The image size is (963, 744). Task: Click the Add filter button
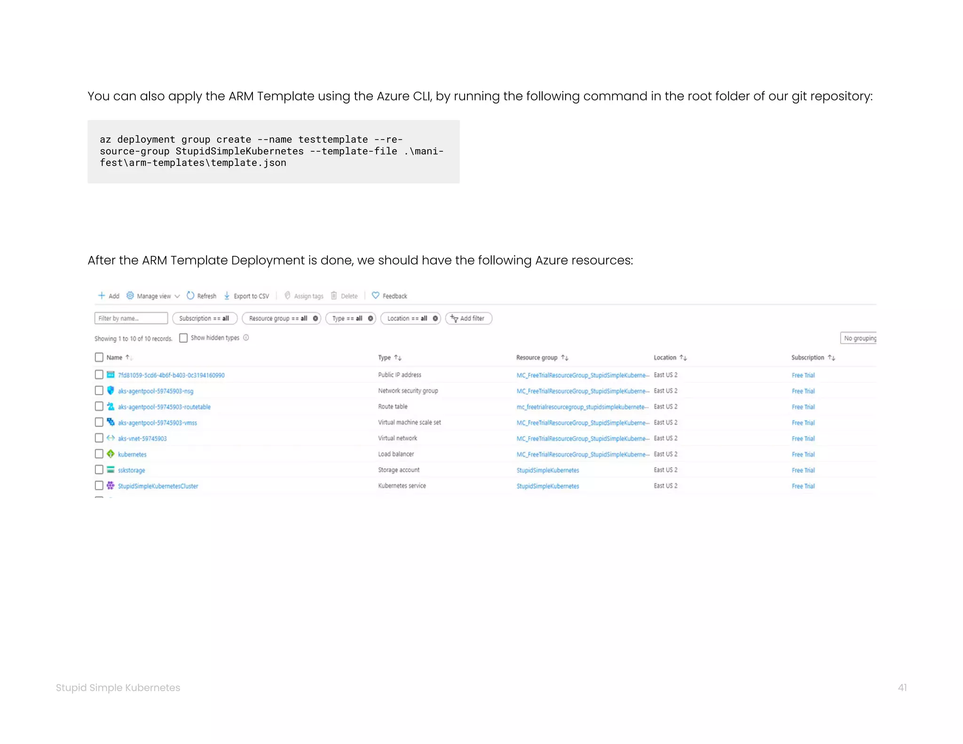468,318
